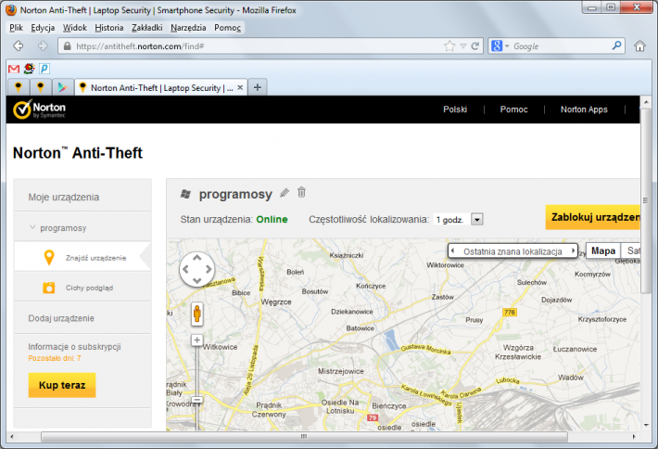Open the Widok menu
This screenshot has width=658, height=449.
(x=75, y=28)
